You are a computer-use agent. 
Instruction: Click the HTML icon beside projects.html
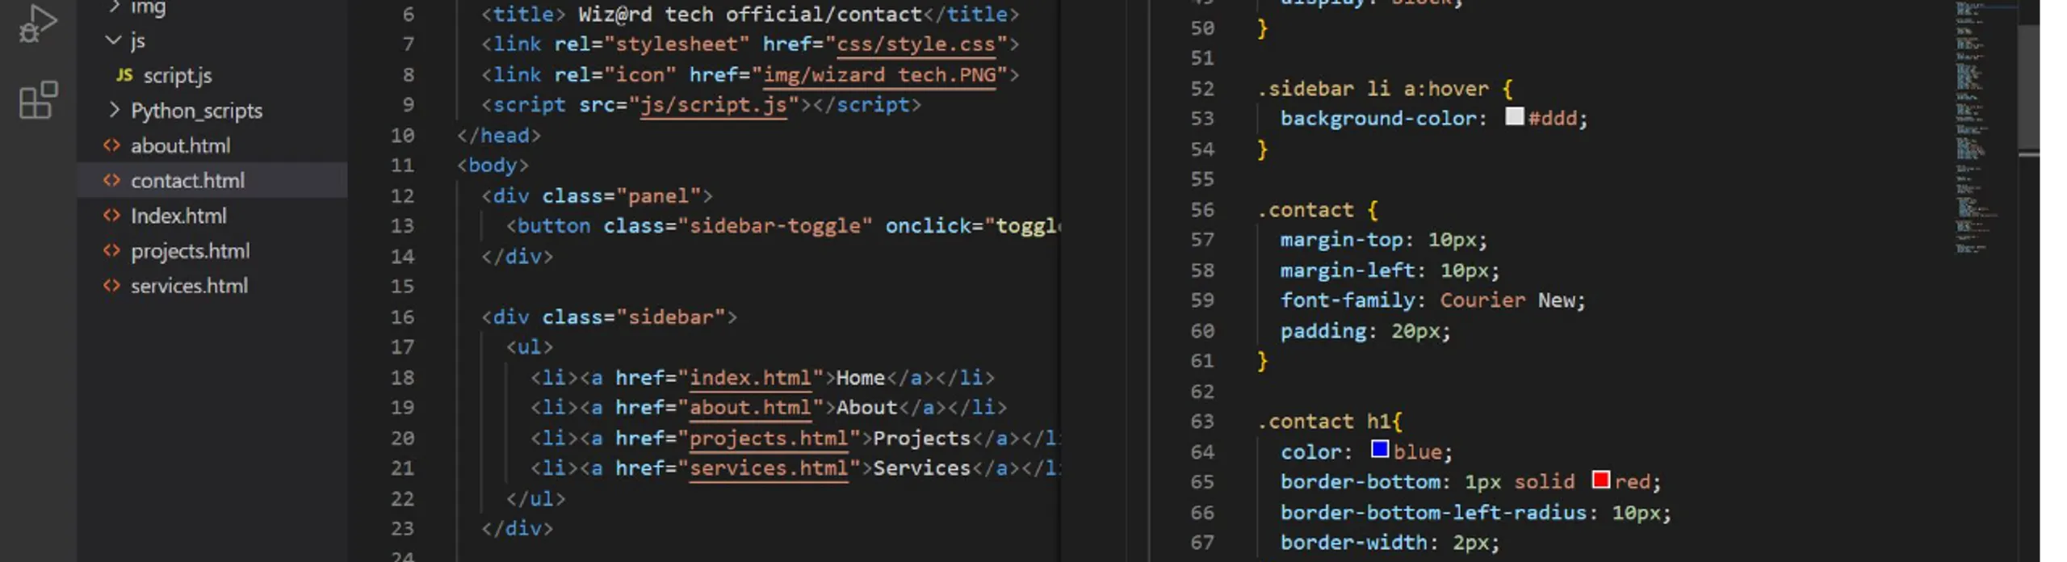point(111,251)
